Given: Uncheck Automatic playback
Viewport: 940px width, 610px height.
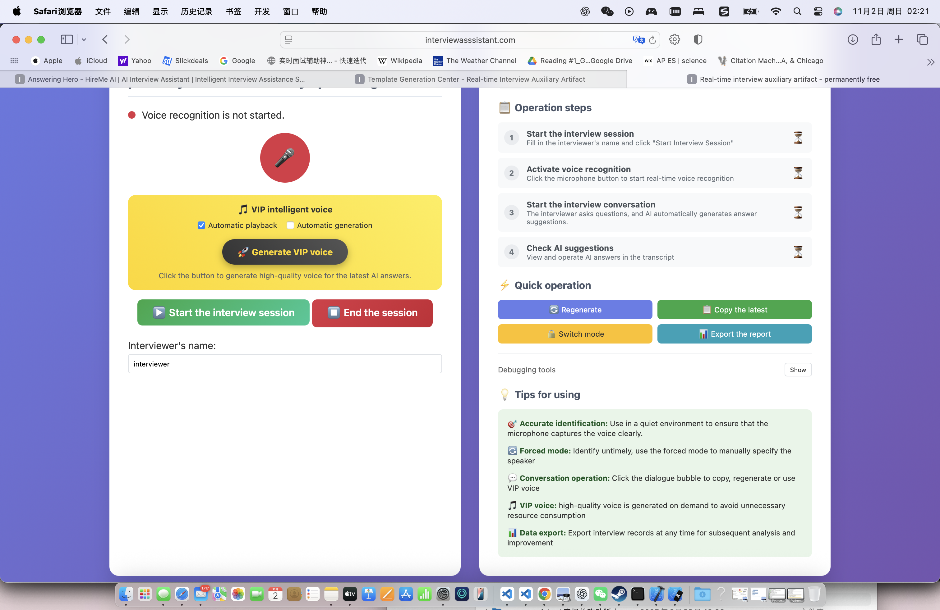Looking at the screenshot, I should pyautogui.click(x=201, y=225).
